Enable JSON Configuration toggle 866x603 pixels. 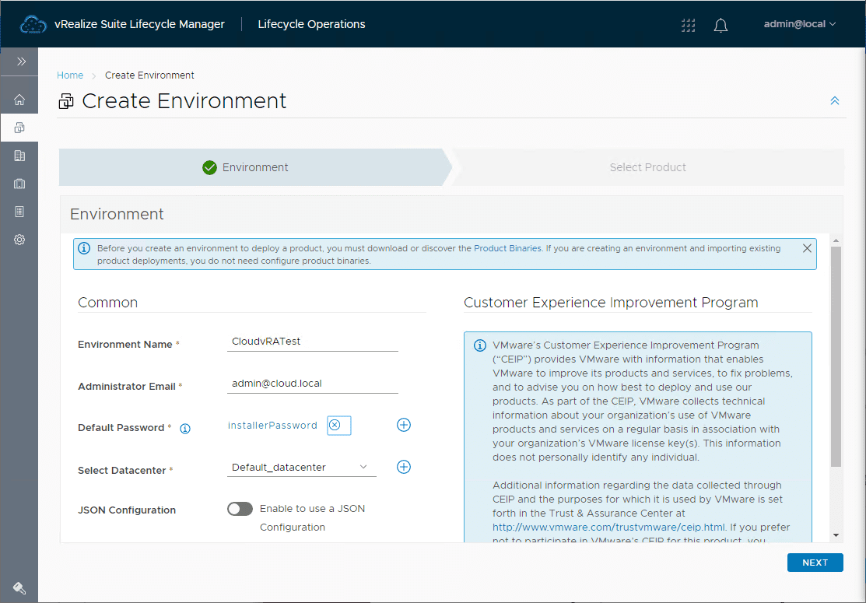pos(240,508)
